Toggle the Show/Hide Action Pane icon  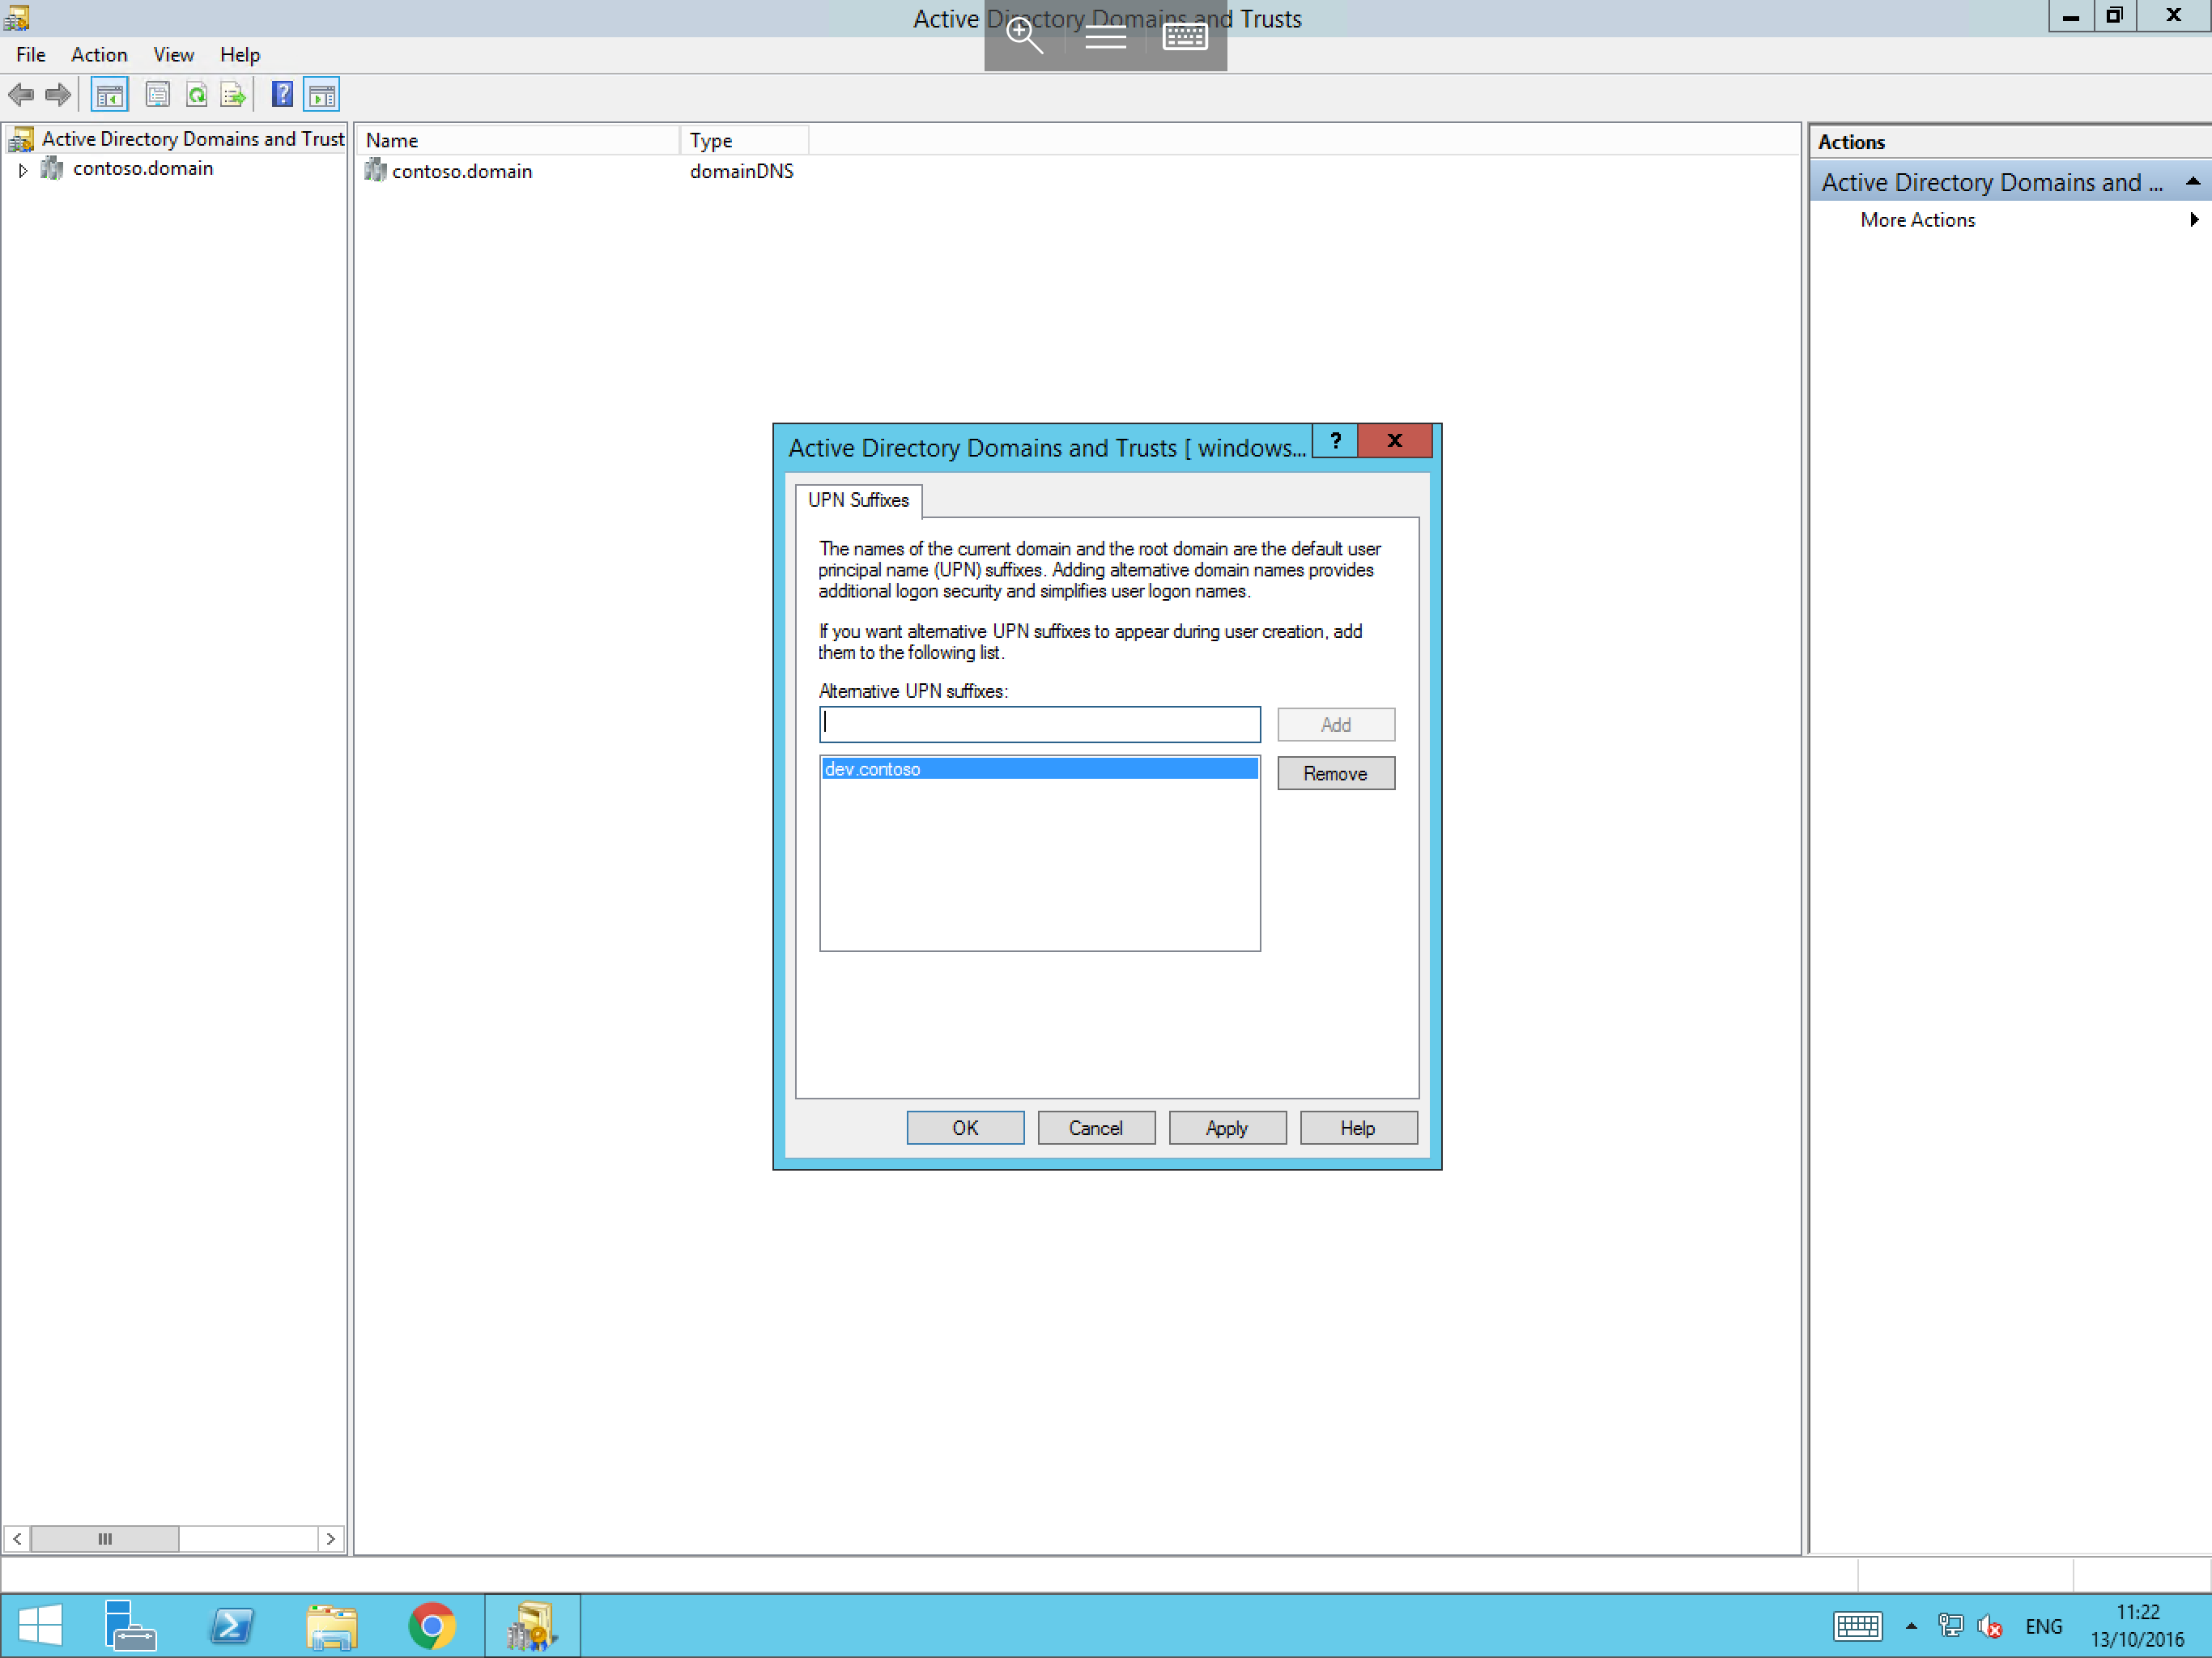click(321, 95)
